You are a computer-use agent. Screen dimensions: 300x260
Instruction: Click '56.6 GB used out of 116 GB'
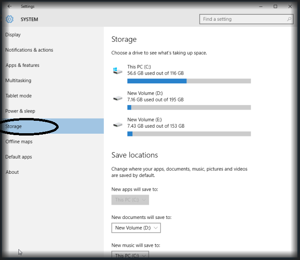tap(156, 73)
